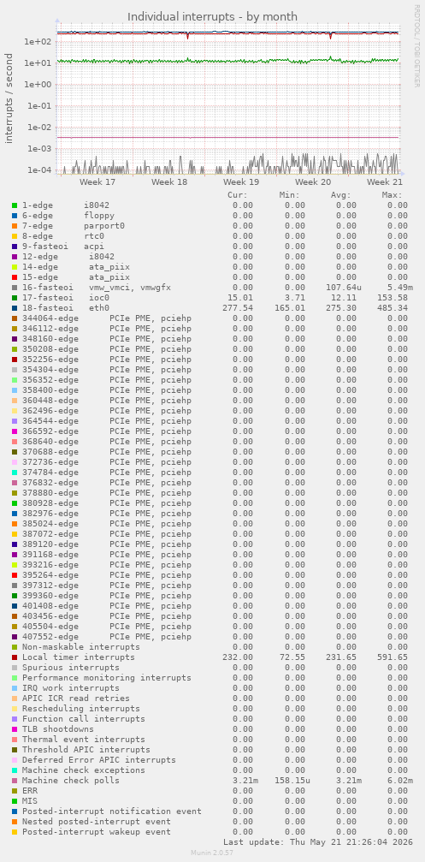Screen dimensions: 425x862
Task: Select the TLB shootdowns legend entry
Action: coord(57,729)
